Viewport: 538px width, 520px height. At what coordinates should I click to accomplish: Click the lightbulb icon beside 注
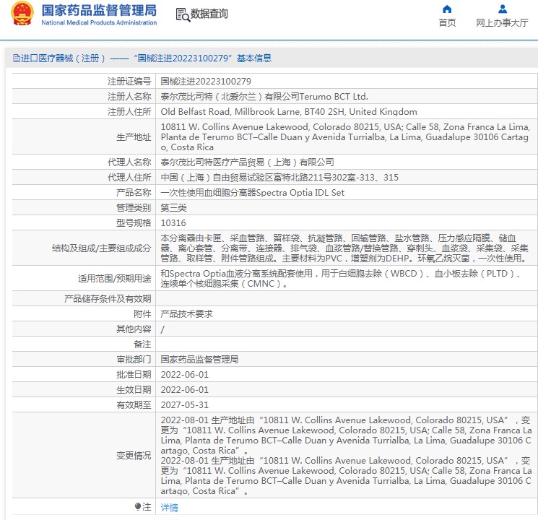[138, 506]
